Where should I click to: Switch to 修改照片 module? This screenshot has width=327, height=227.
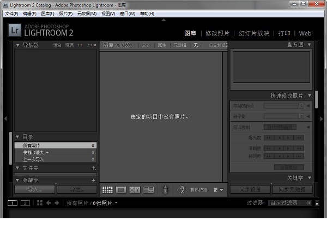tap(217, 33)
